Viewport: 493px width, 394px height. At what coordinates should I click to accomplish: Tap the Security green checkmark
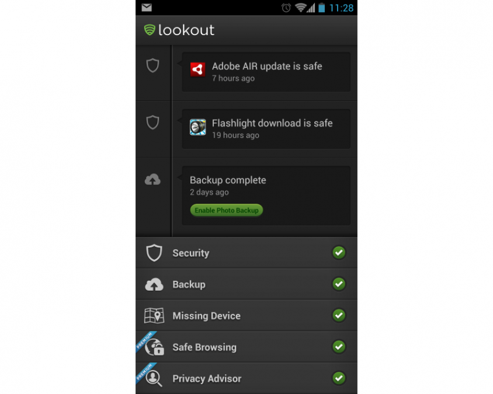coord(339,253)
